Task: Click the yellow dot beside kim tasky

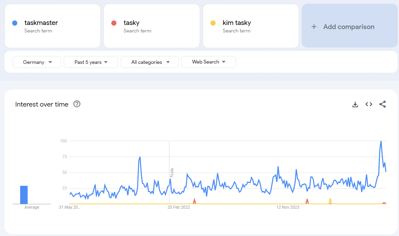Action: pos(213,23)
